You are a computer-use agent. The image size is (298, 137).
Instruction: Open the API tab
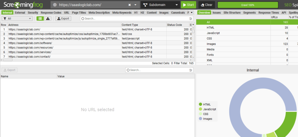pyautogui.click(x=284, y=13)
